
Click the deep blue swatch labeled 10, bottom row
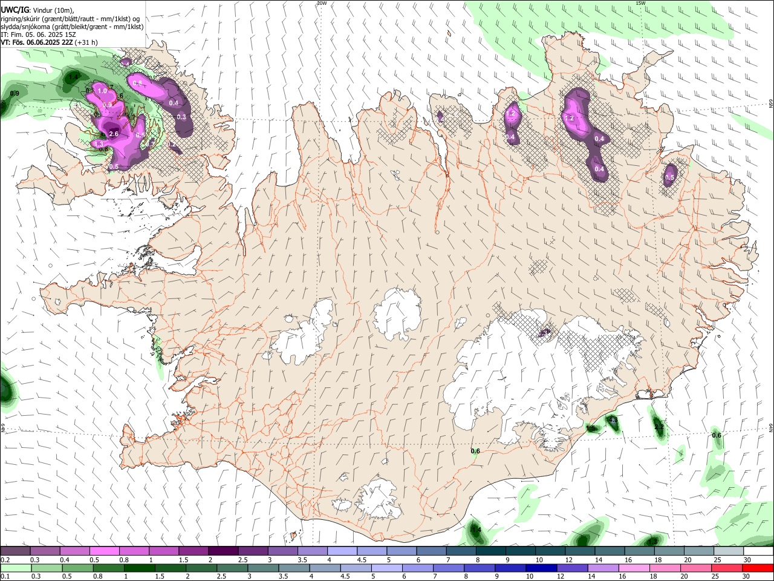point(541,568)
